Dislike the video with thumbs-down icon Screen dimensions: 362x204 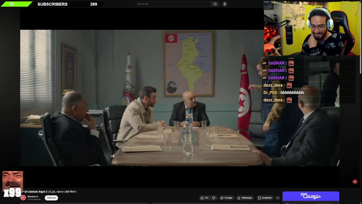pyautogui.click(x=214, y=198)
